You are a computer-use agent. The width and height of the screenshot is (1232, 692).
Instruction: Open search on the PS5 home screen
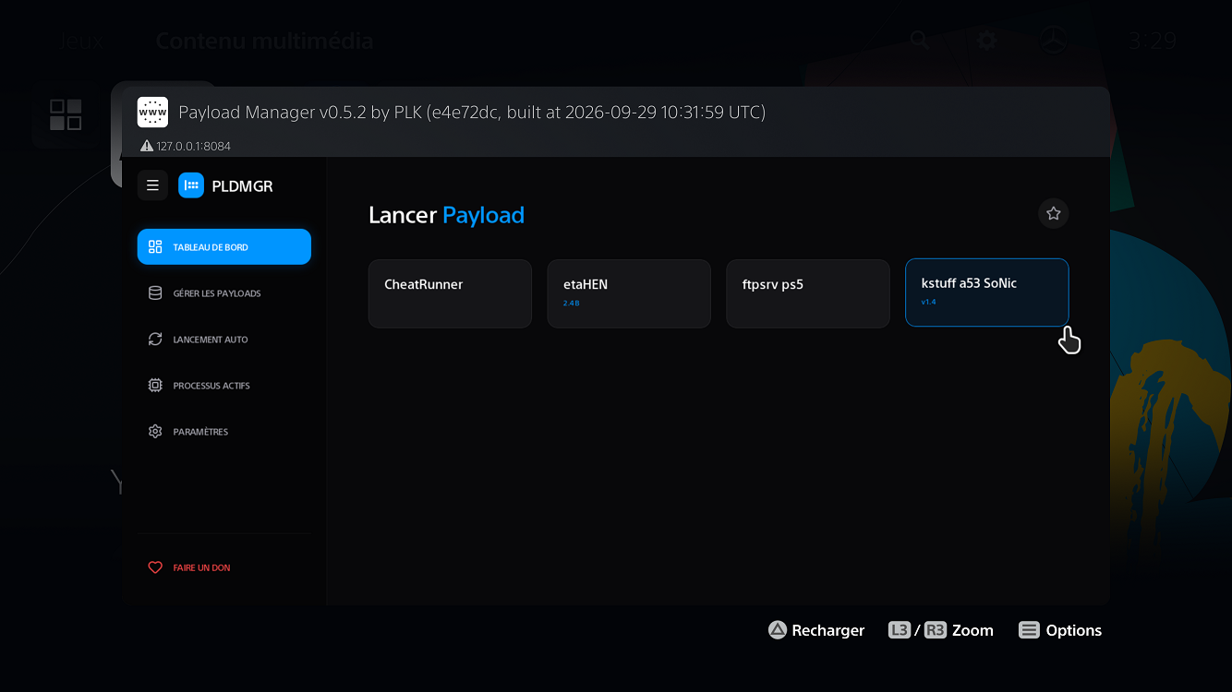pos(919,41)
